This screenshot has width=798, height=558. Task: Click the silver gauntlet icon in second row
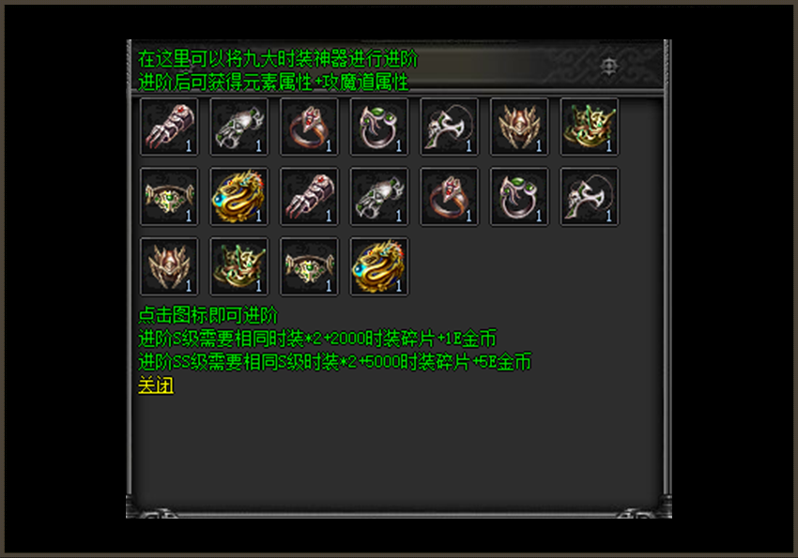click(379, 197)
